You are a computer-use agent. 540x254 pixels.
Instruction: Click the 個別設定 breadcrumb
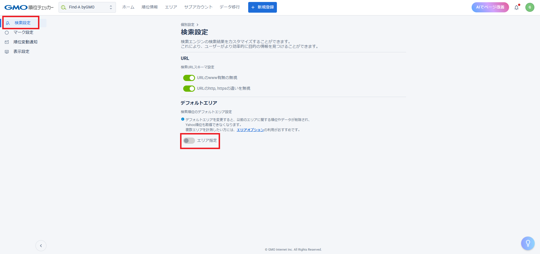(x=187, y=25)
